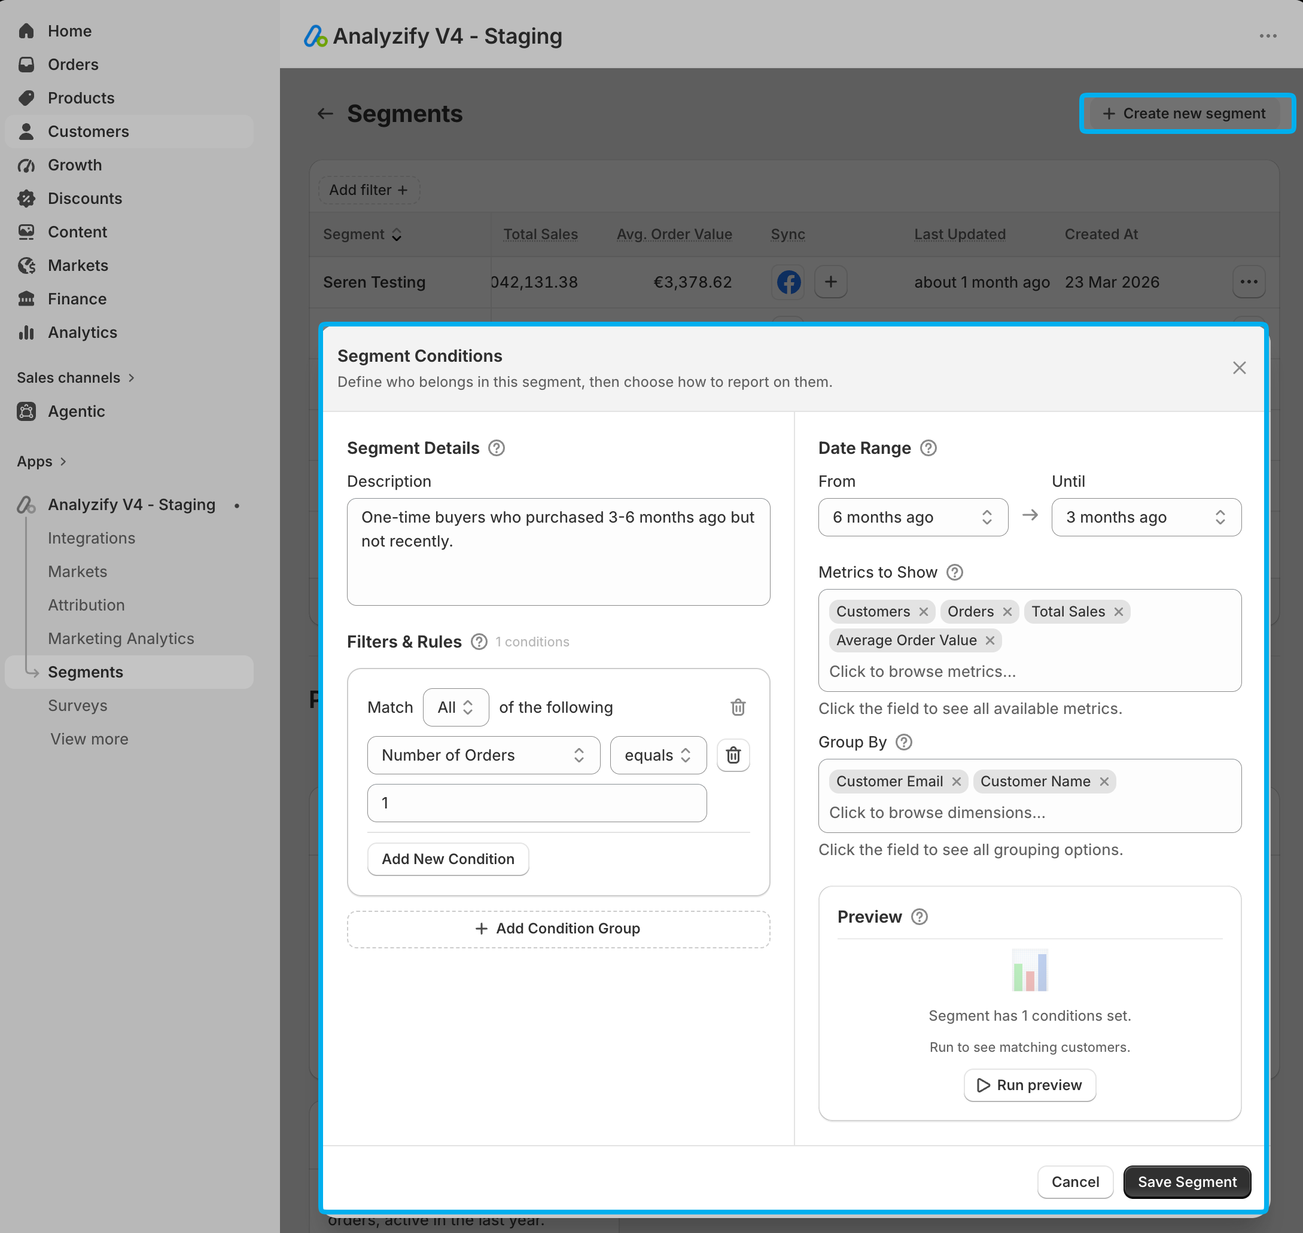Open Orders in the sidebar

coord(72,65)
